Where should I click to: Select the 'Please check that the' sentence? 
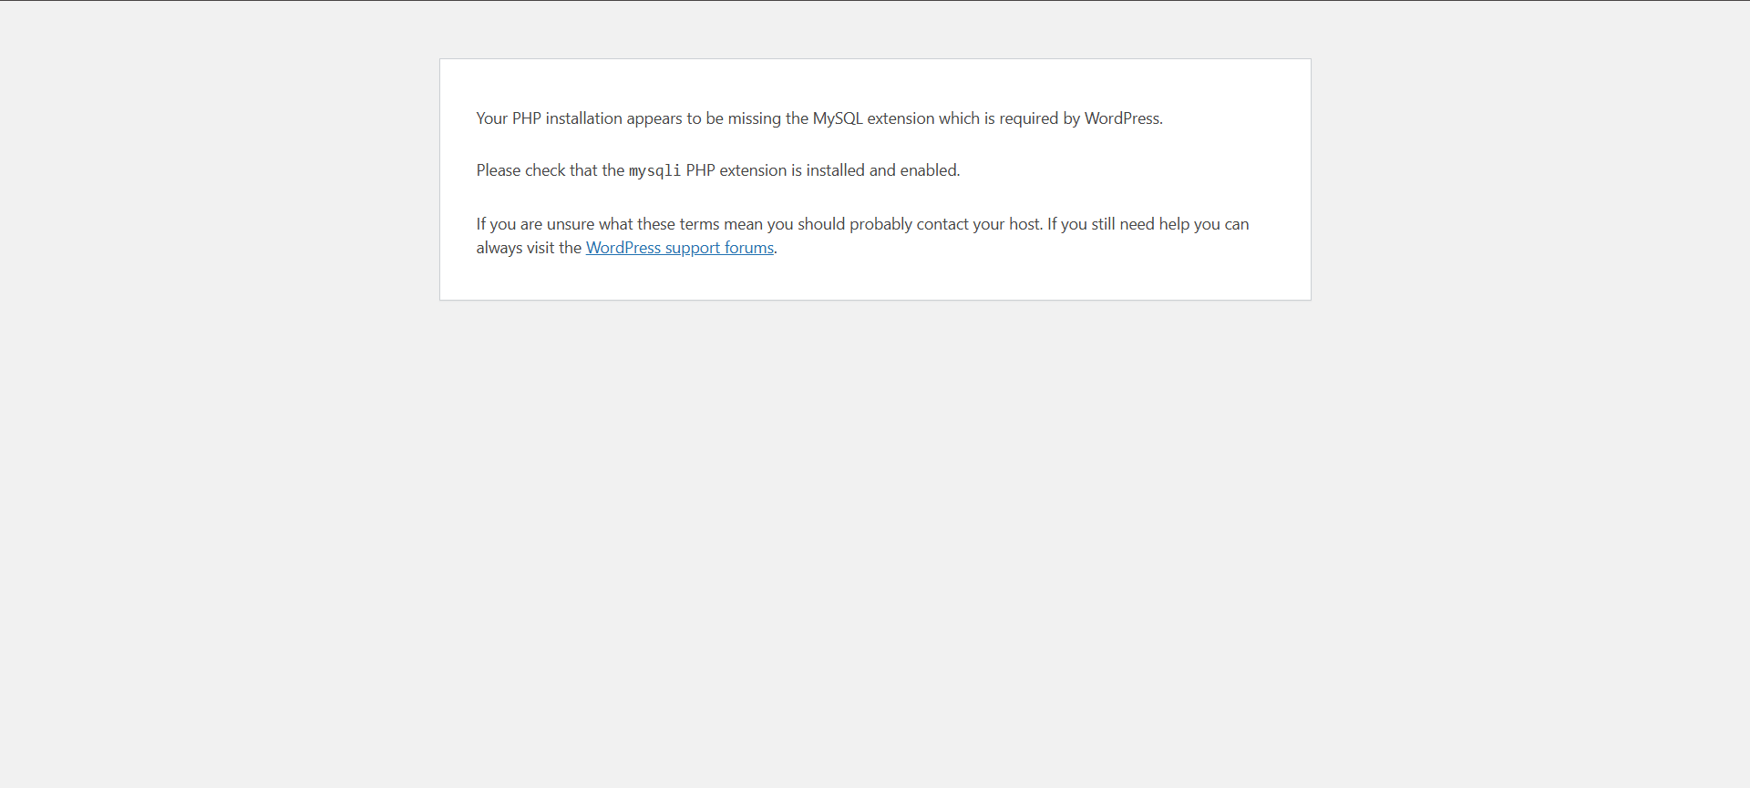click(x=718, y=170)
